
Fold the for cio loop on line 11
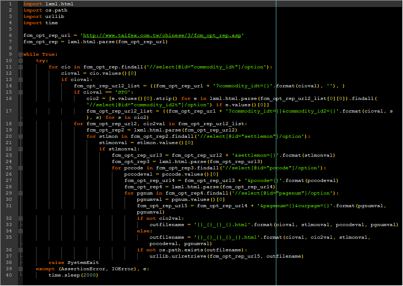pos(21,67)
